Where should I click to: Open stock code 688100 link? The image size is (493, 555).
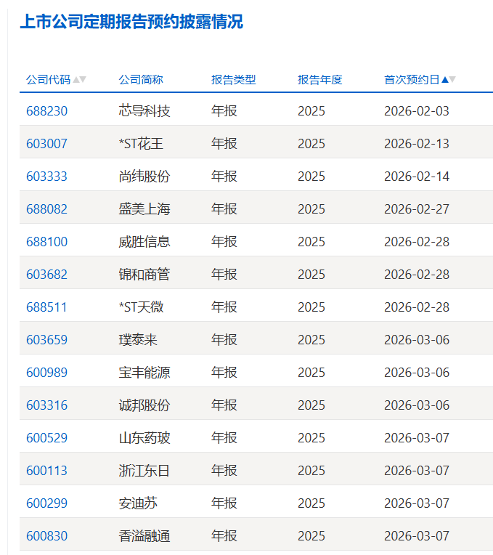[46, 242]
